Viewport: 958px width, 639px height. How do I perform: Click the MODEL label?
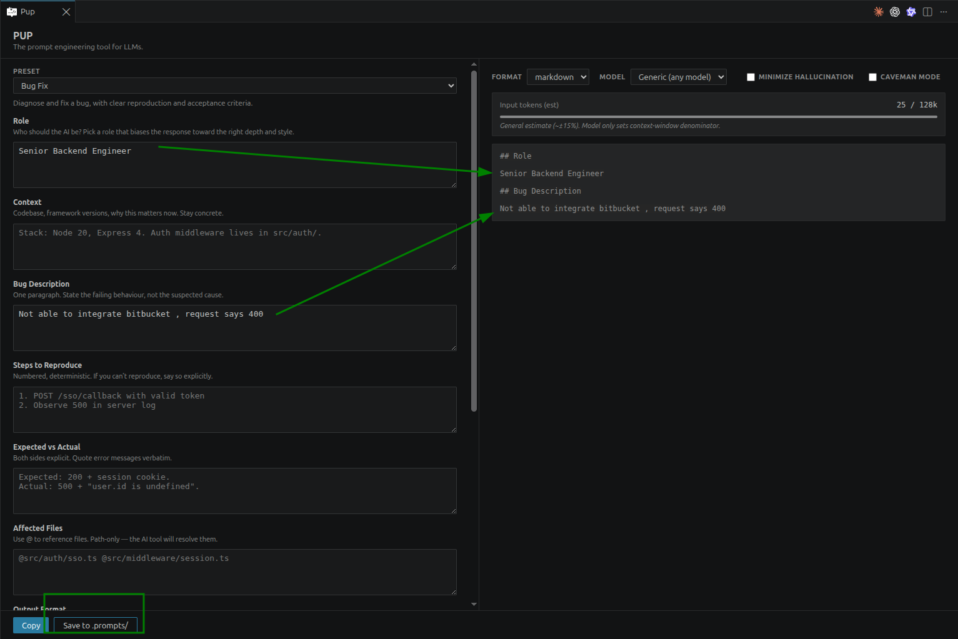pos(612,77)
